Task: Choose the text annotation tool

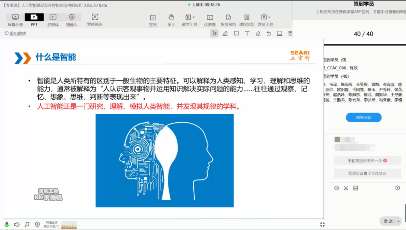Action: click(247, 33)
